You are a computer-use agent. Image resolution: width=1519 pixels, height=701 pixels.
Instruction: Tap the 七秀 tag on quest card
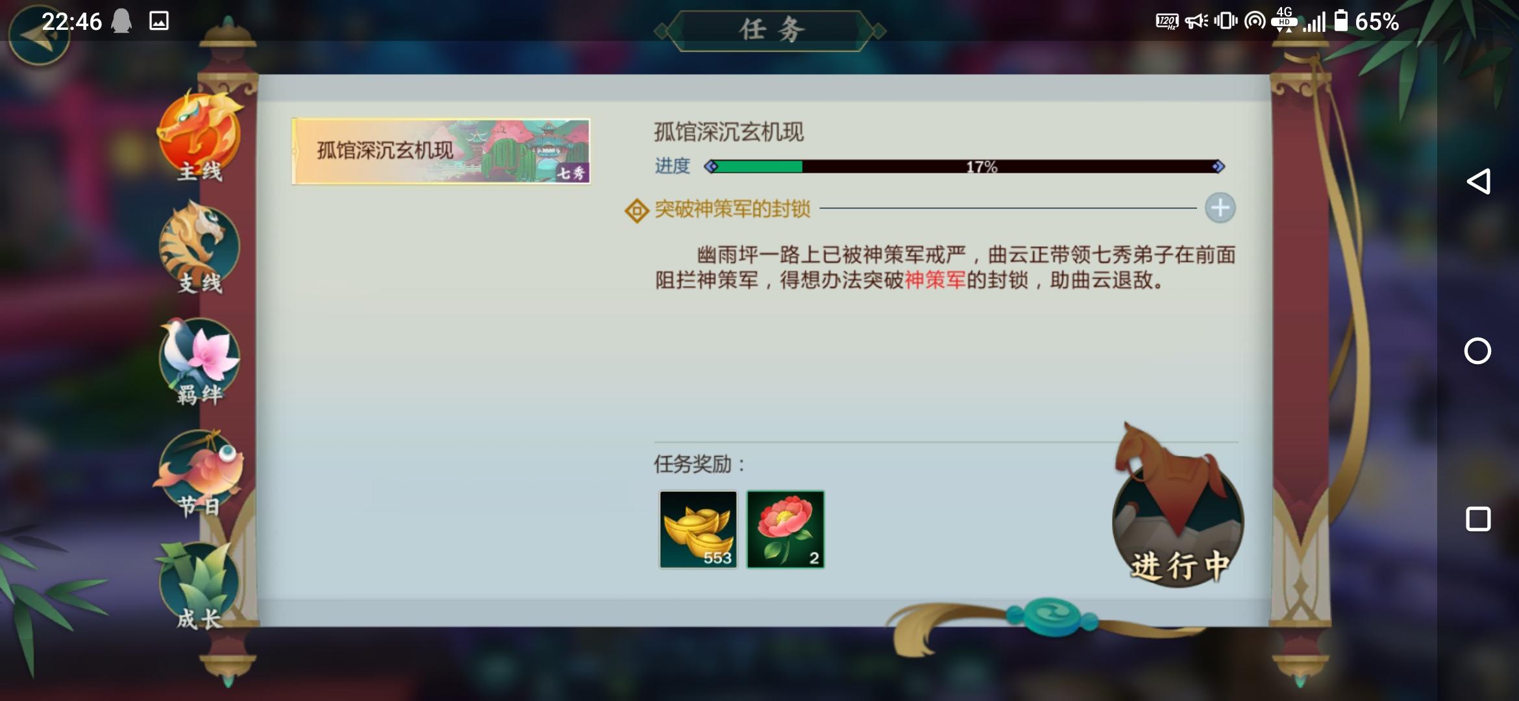pos(572,173)
